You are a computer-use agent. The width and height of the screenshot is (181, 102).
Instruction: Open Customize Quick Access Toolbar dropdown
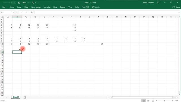pos(38,3)
